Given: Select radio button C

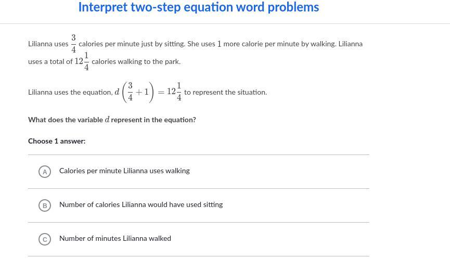Looking at the screenshot, I should click(45, 239).
